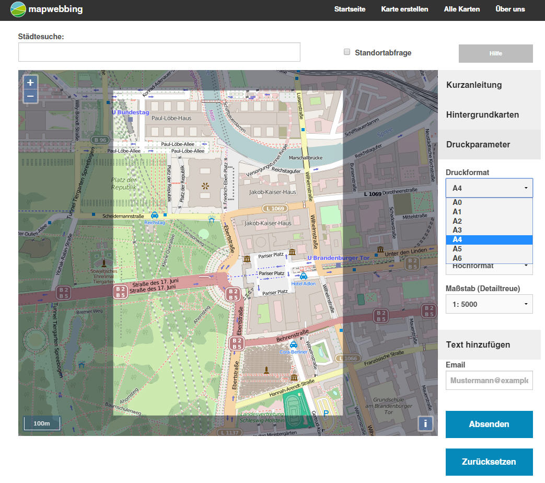This screenshot has height=483, width=545.
Task: Click the Reichstag taxi icon on map
Action: click(x=155, y=215)
